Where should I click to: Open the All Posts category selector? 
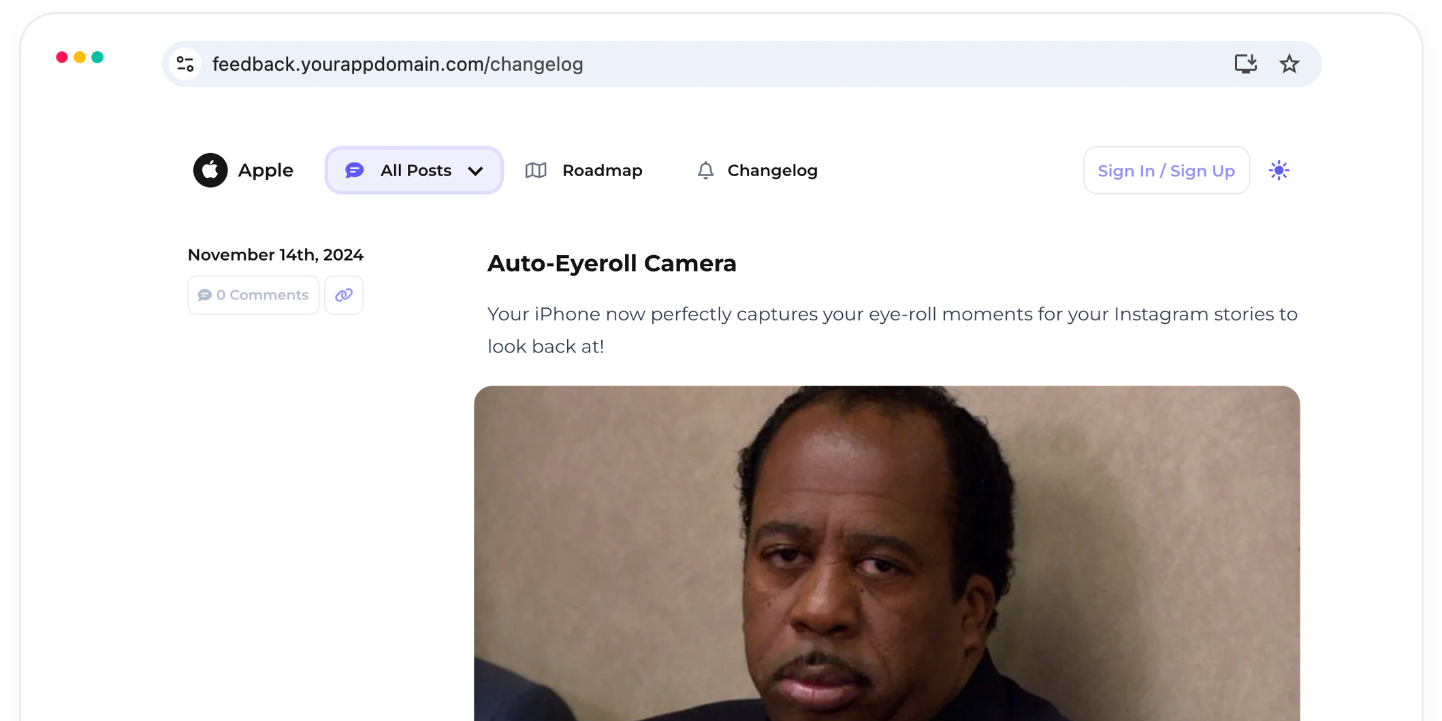[413, 170]
